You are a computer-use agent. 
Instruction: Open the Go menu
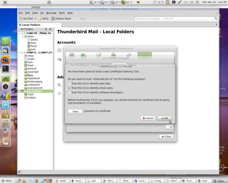[x=42, y=13]
